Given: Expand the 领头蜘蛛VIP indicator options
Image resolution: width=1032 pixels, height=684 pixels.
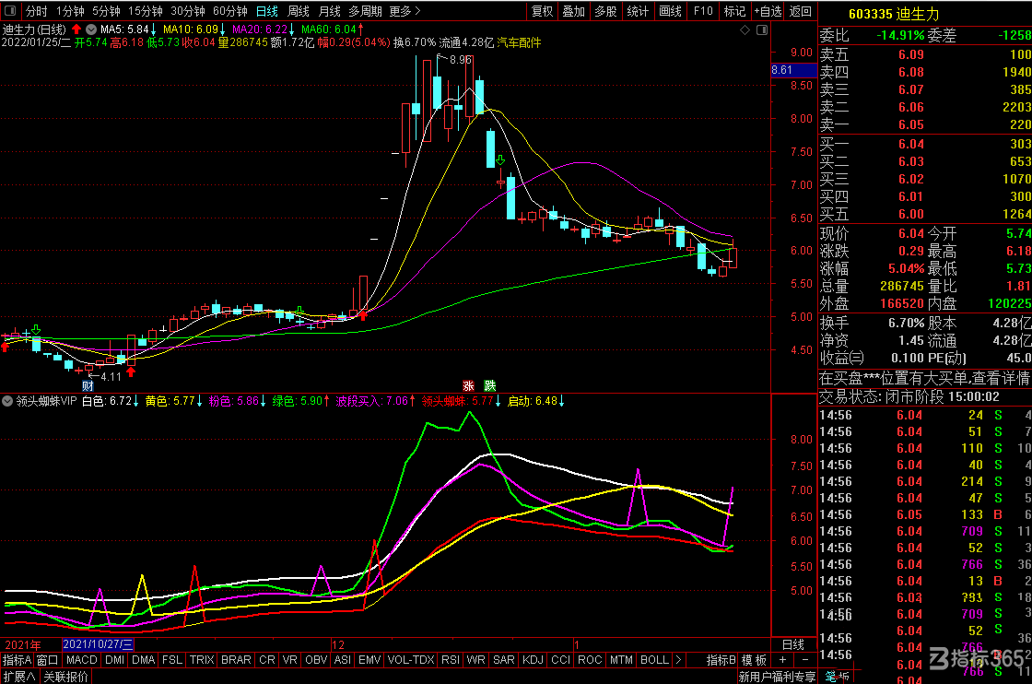Looking at the screenshot, I should 8,401.
